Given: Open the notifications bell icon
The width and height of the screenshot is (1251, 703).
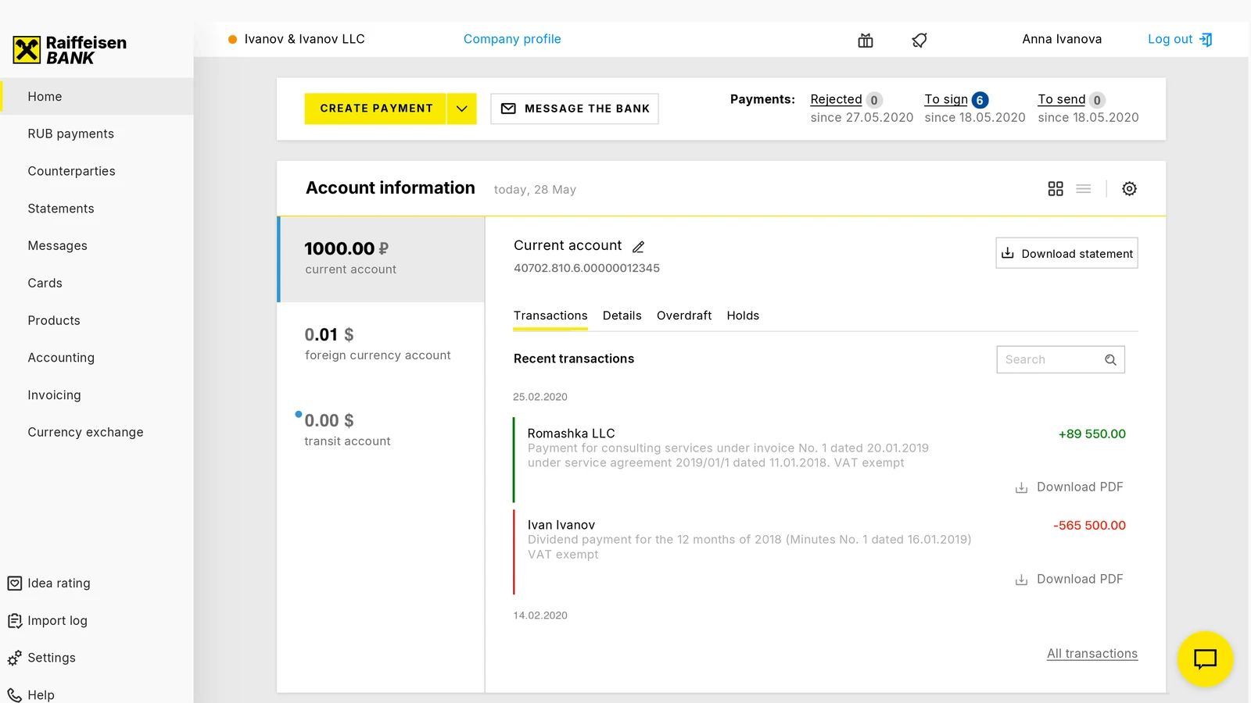Looking at the screenshot, I should tap(919, 40).
